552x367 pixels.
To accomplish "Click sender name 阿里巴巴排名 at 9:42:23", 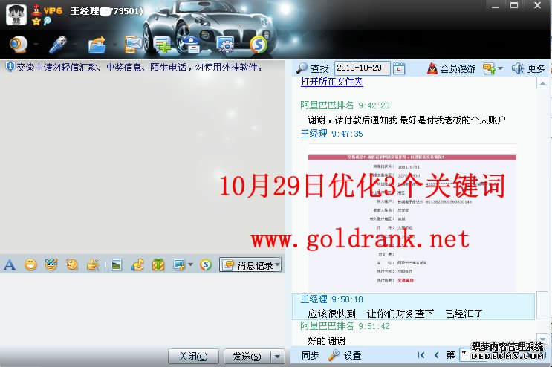I will 327,105.
